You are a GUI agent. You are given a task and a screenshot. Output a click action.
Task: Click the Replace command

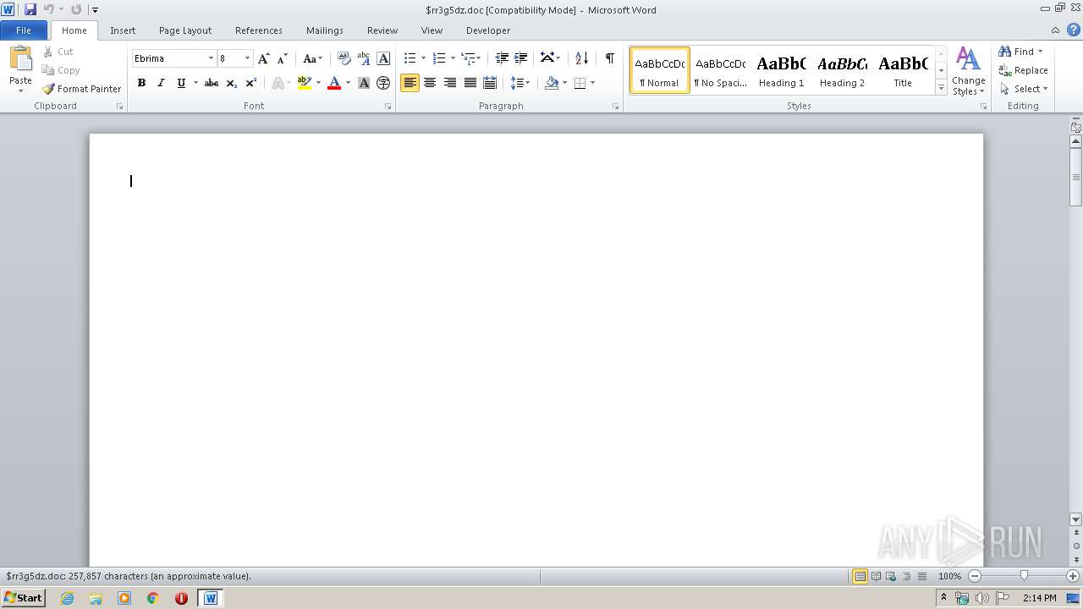tap(1023, 70)
